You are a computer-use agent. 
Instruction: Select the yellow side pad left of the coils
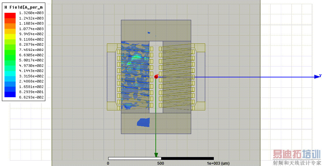click(111, 77)
